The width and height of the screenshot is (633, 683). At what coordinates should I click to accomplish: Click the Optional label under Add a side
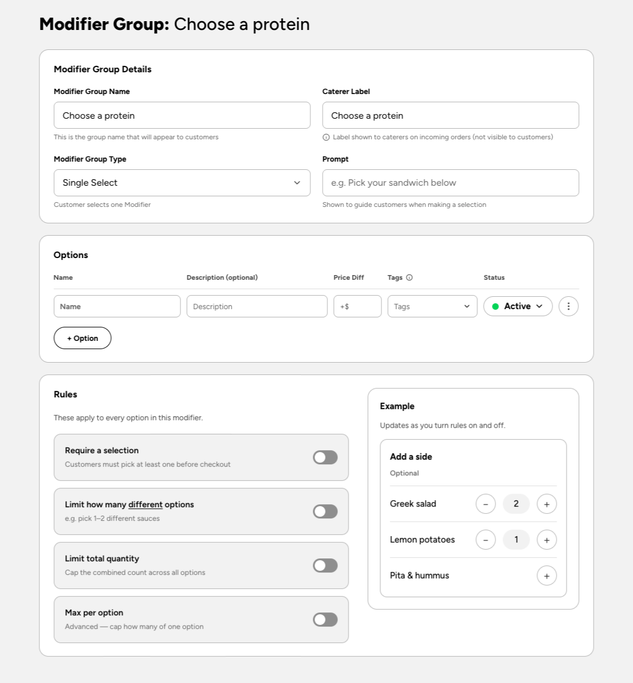(404, 473)
